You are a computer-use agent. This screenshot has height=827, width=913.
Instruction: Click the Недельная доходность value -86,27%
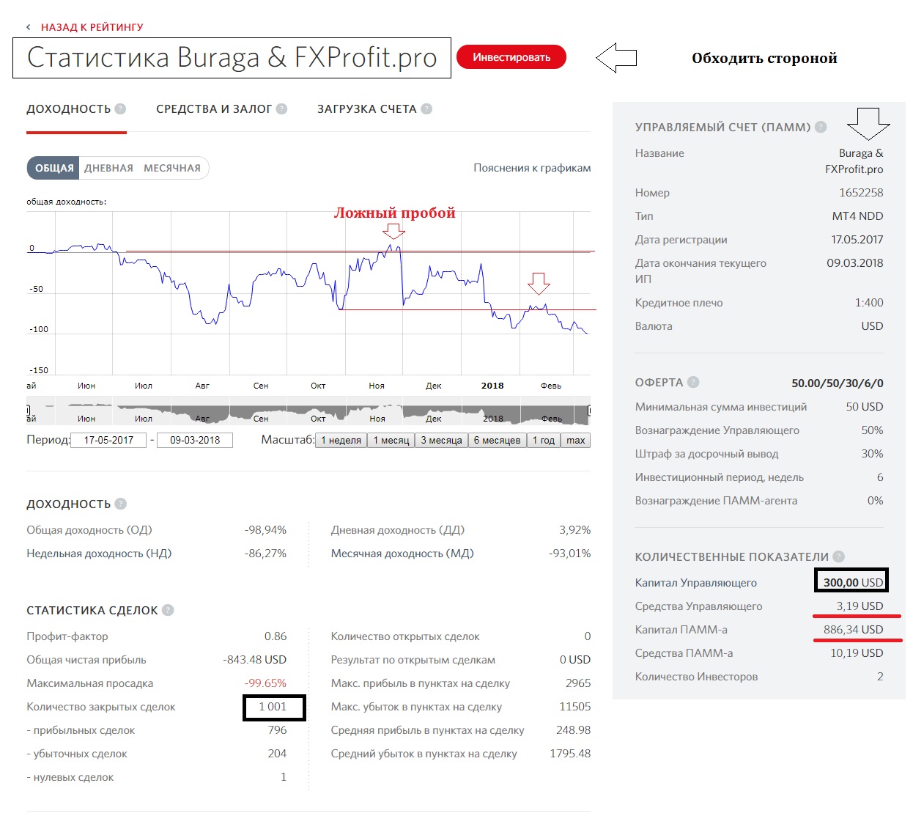click(x=265, y=554)
